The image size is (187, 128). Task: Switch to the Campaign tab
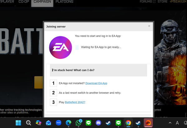pyautogui.click(x=42, y=2)
